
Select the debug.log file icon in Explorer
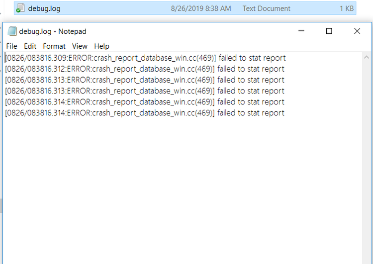pos(20,8)
